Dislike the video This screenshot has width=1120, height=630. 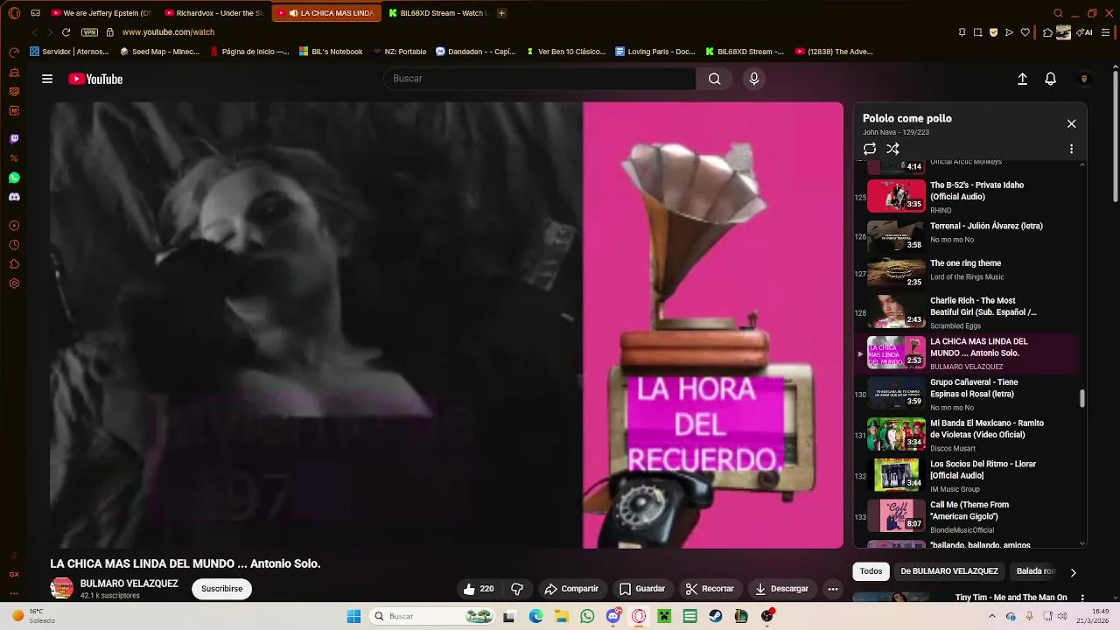click(x=516, y=589)
